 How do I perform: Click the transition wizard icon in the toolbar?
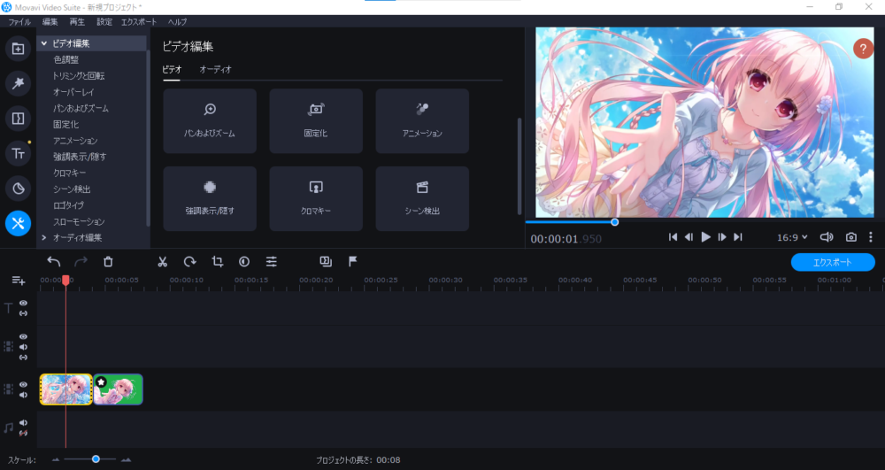[x=326, y=261]
